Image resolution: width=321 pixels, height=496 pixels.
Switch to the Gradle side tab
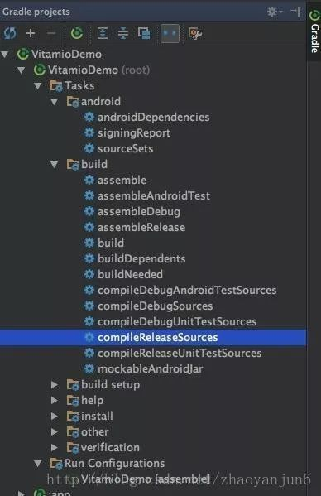tap(314, 31)
